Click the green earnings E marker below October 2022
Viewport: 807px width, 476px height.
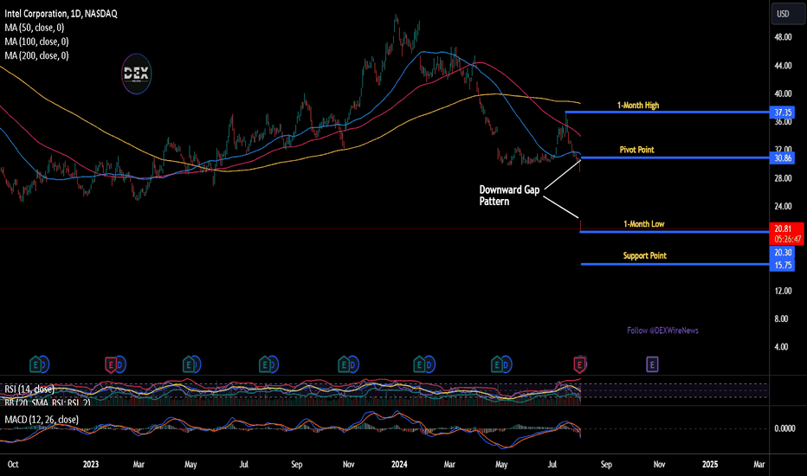click(x=36, y=365)
